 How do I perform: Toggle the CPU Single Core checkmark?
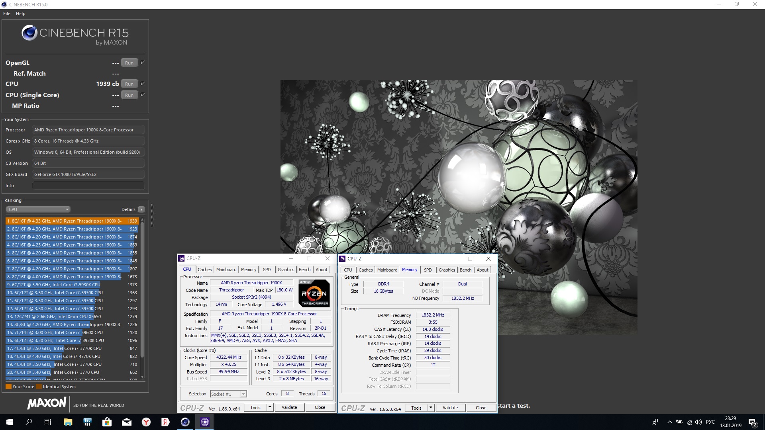point(143,95)
